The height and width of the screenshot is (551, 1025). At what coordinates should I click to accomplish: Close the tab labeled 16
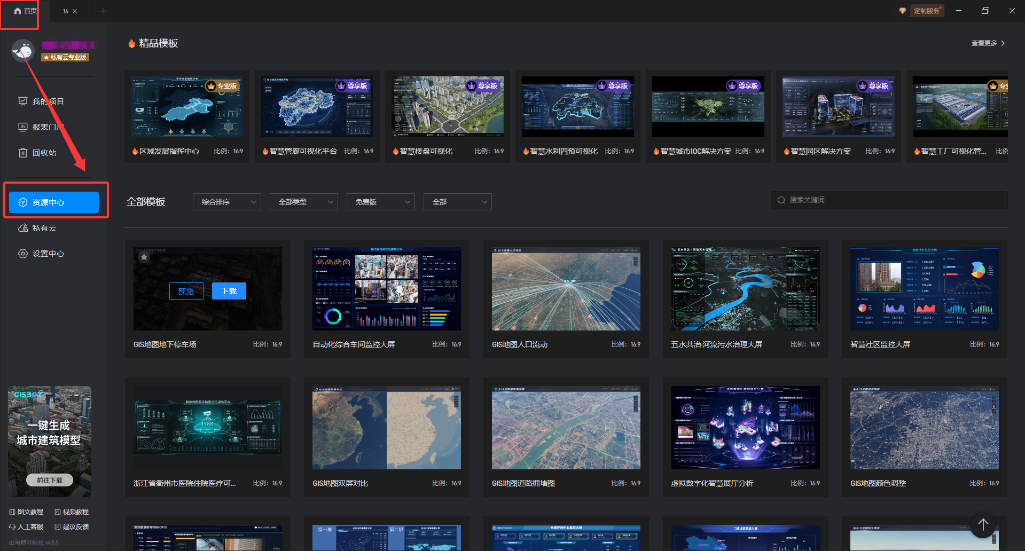pos(75,11)
